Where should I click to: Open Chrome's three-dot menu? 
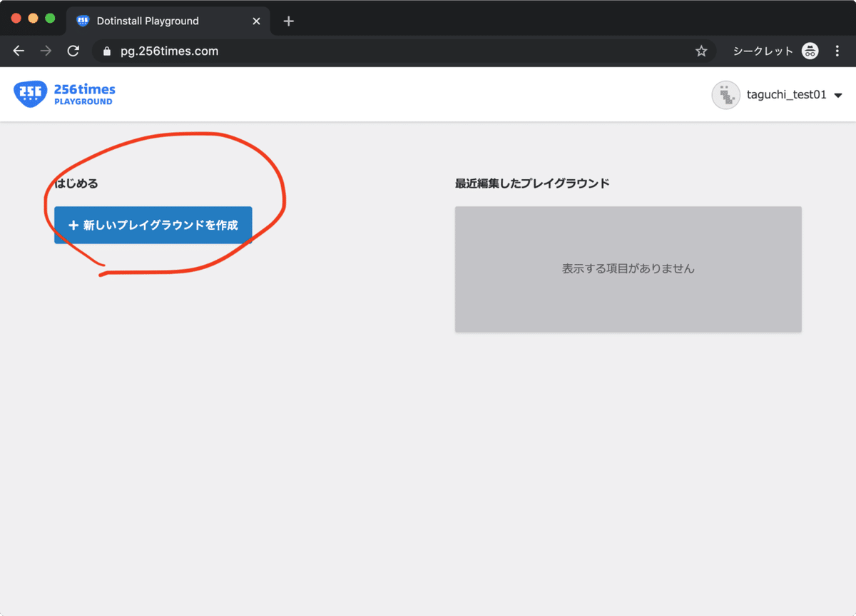pos(837,51)
